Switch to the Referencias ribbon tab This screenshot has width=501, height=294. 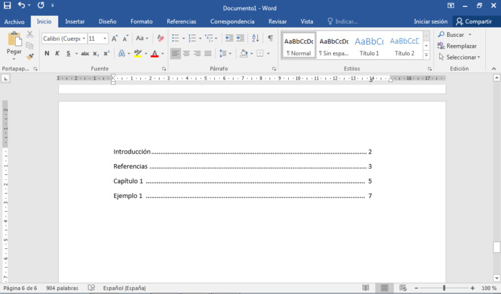point(181,21)
